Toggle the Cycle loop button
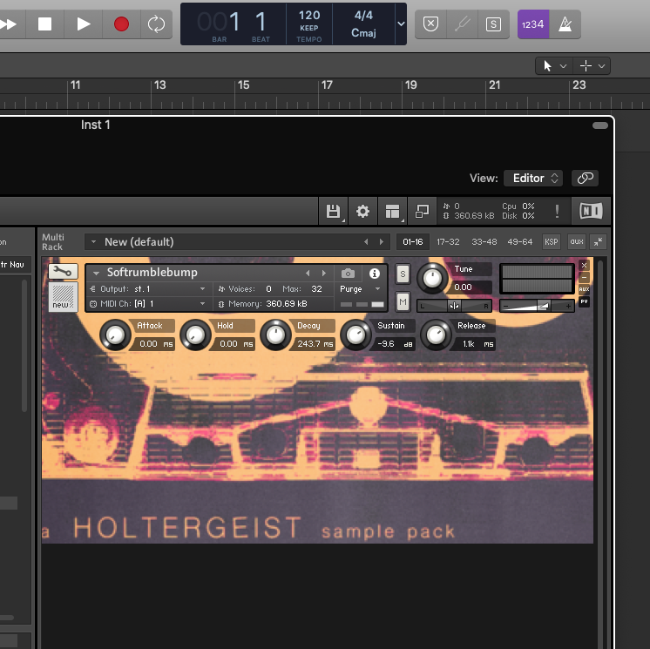Screen dimensions: 650x649 (x=156, y=24)
